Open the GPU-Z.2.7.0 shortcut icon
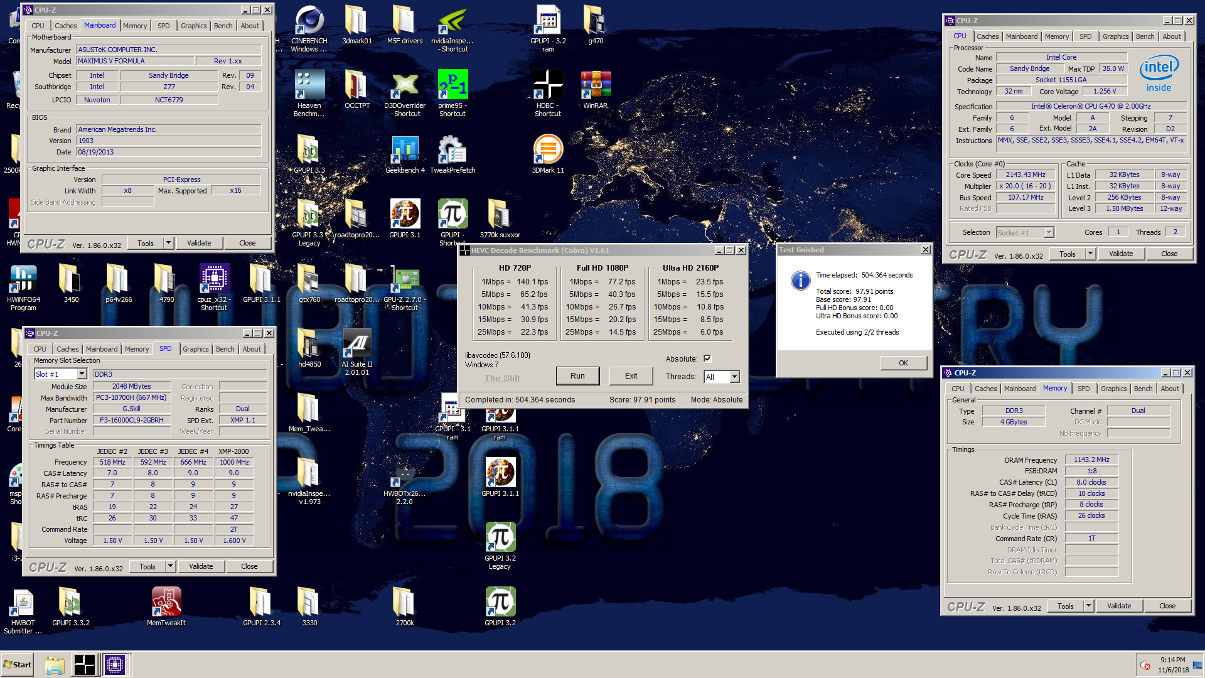This screenshot has height=678, width=1205. click(405, 288)
